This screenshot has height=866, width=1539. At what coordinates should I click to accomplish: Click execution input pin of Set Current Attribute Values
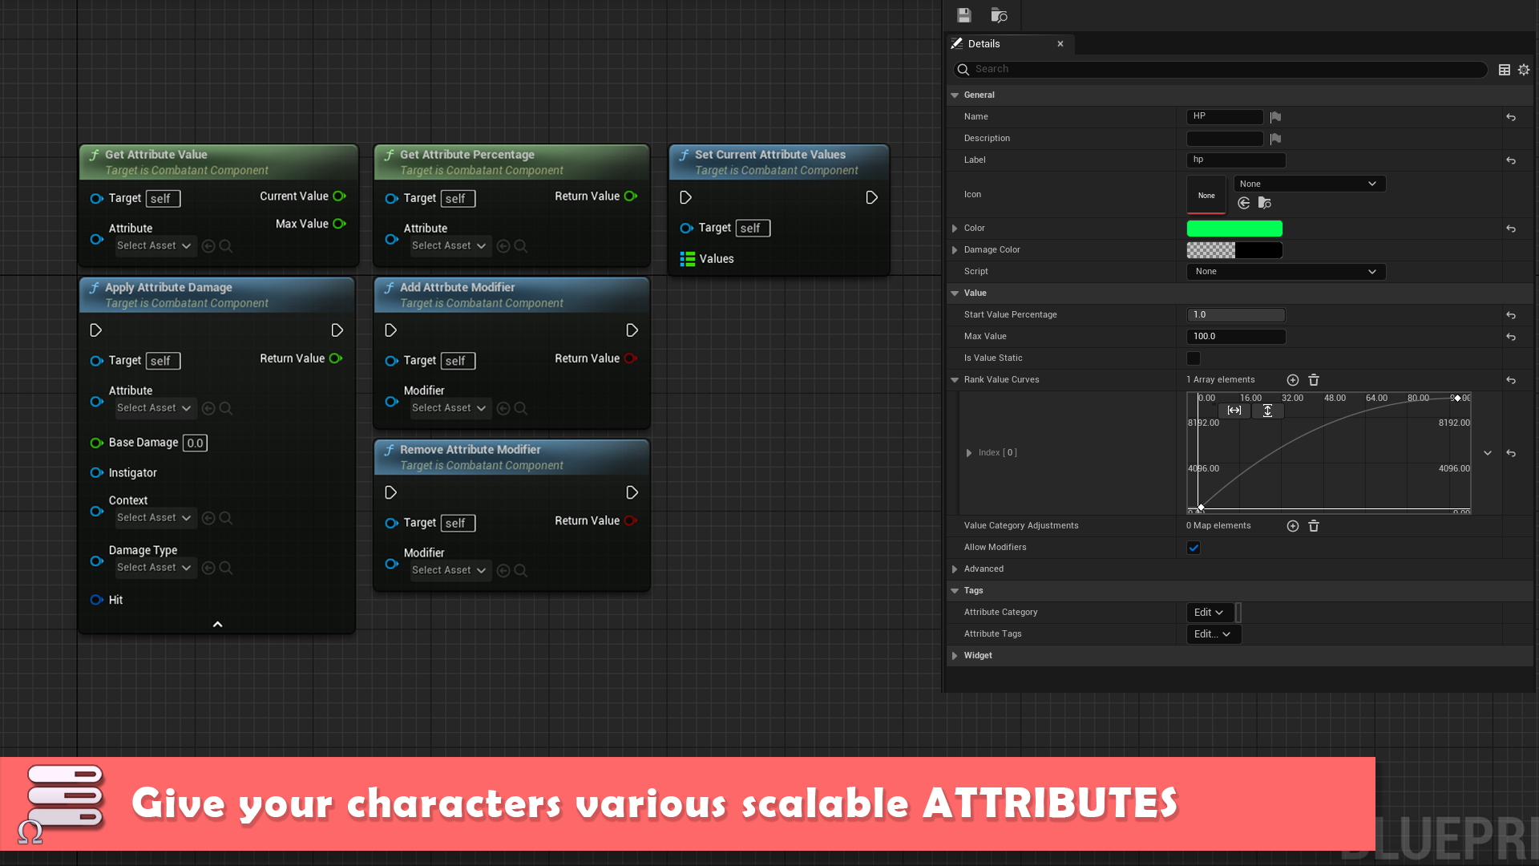coord(685,197)
